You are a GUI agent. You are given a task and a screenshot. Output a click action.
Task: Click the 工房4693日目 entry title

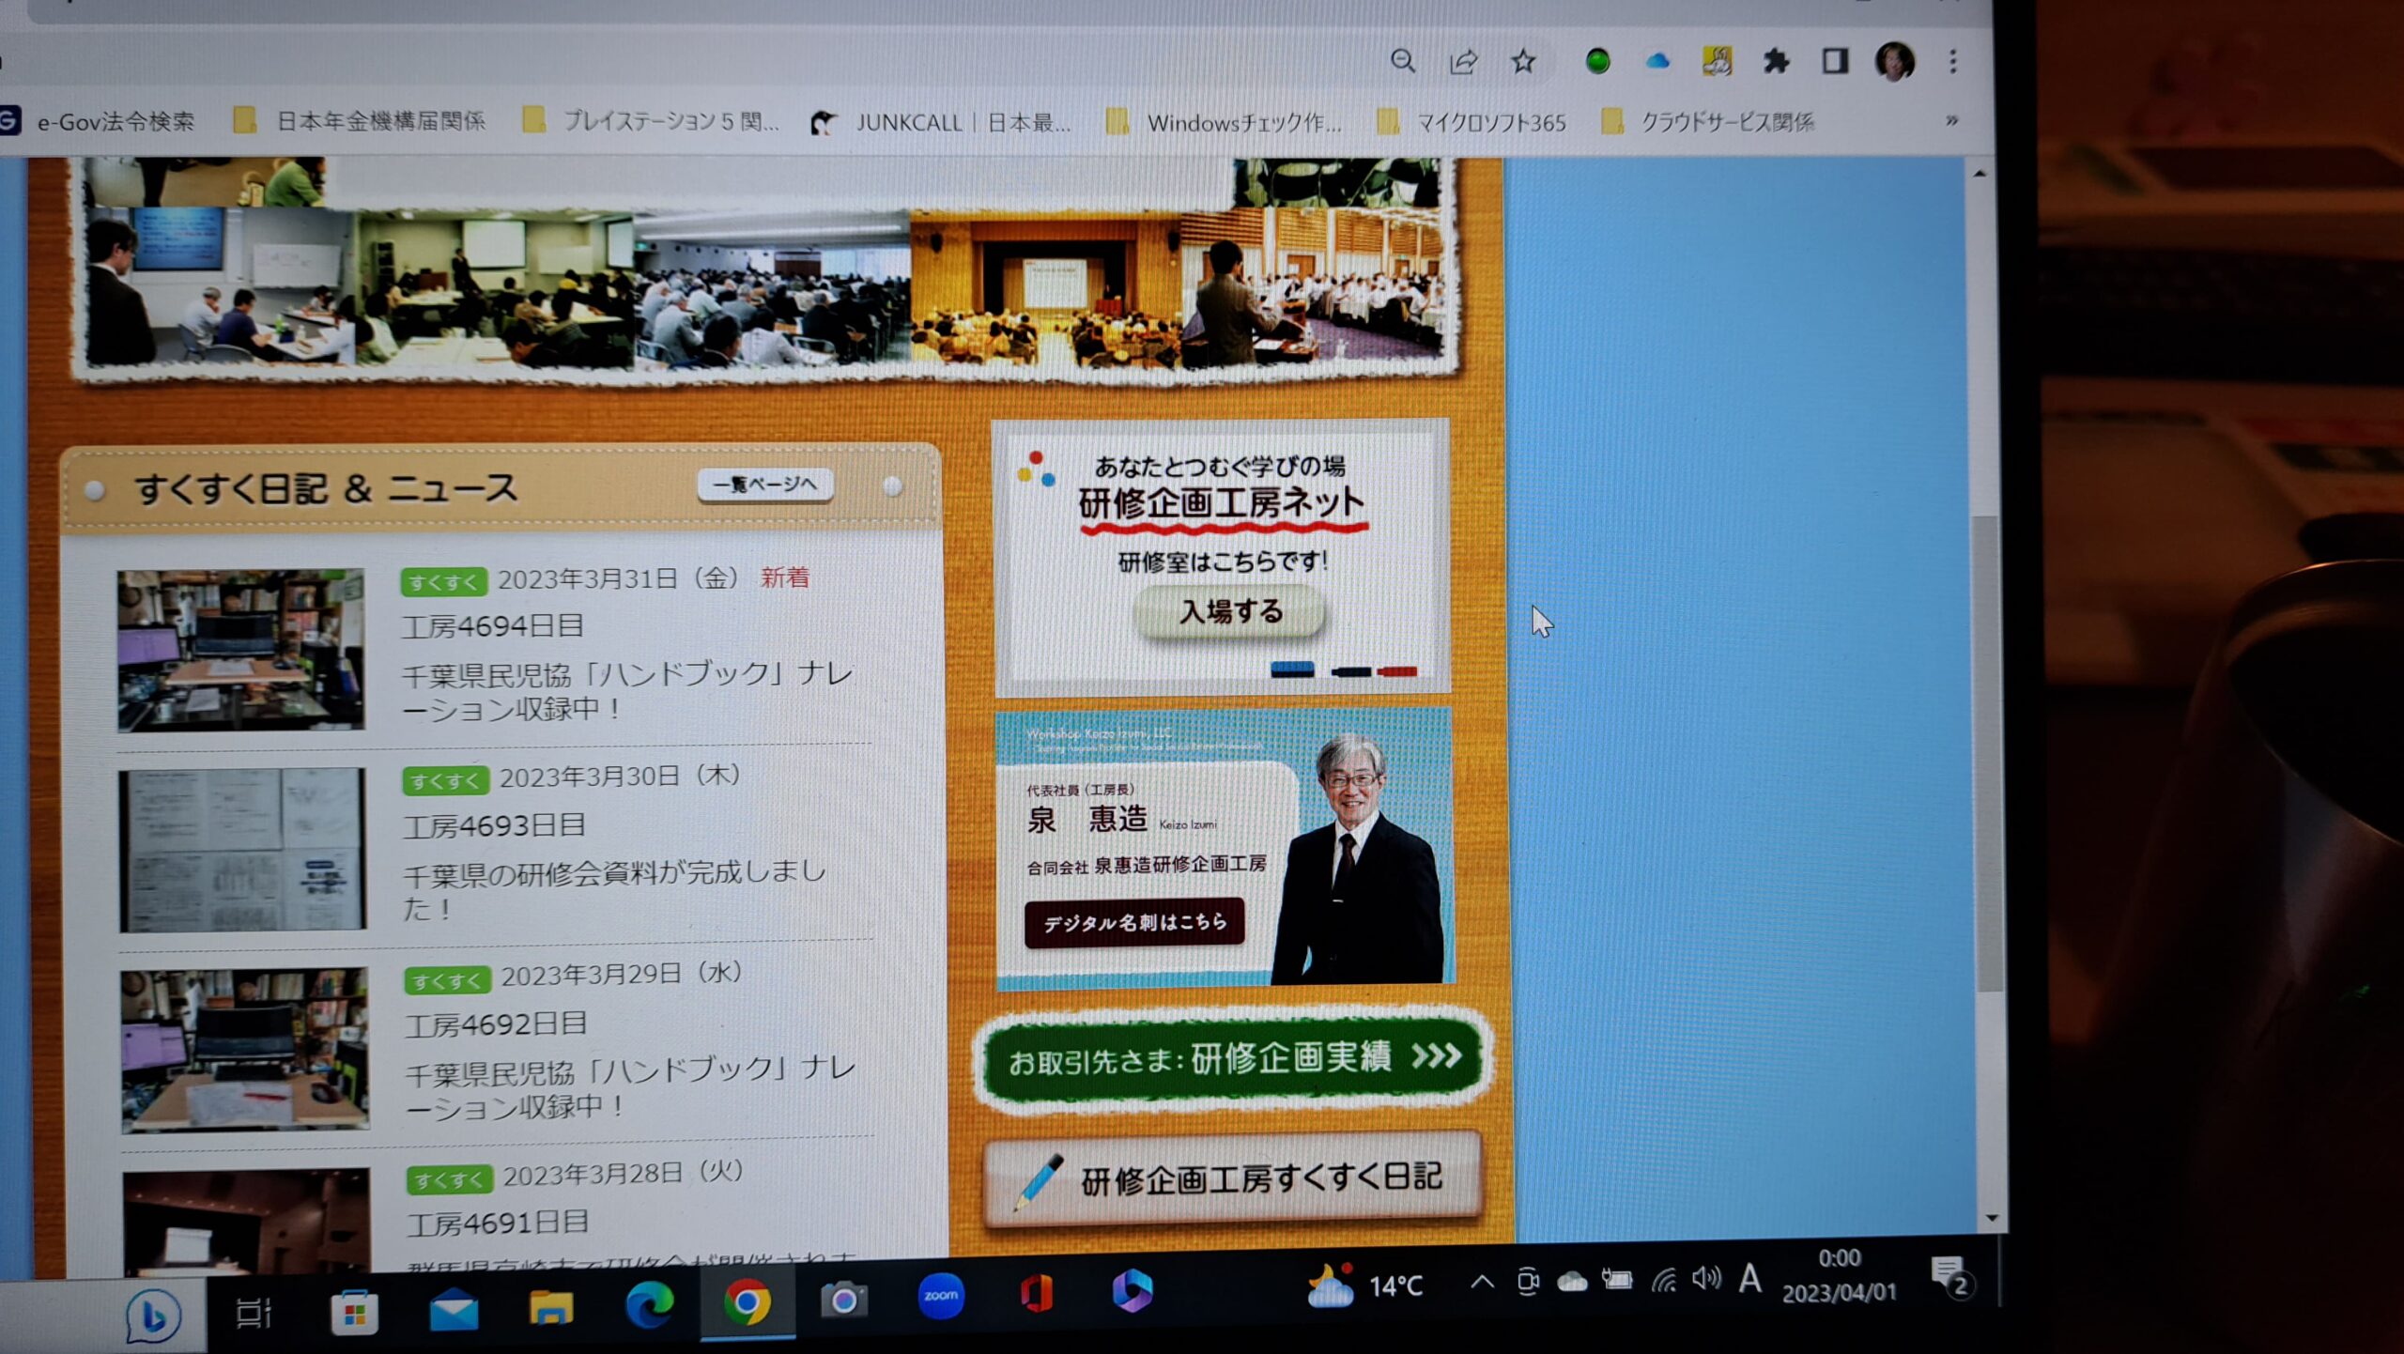(x=495, y=826)
